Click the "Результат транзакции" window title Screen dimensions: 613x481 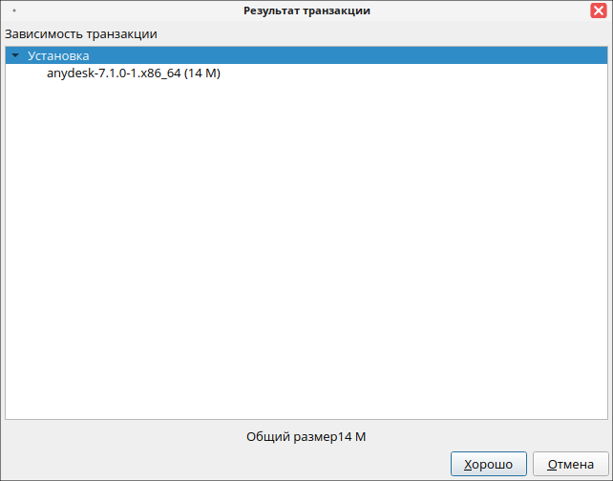tap(306, 10)
